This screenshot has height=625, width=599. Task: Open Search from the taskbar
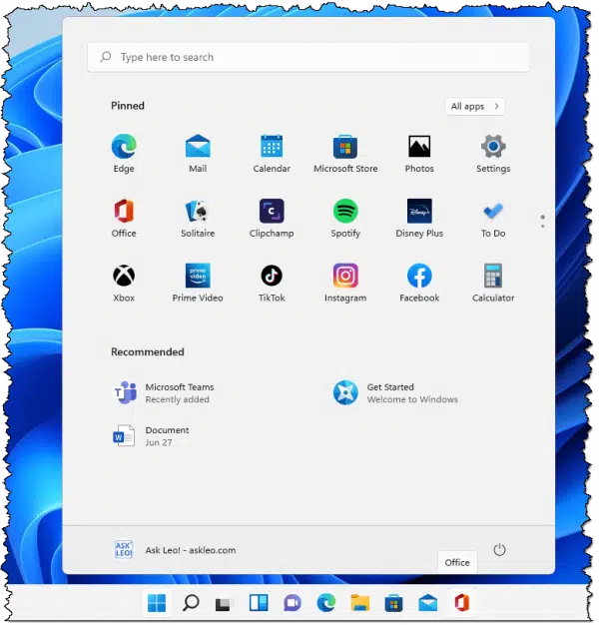click(x=191, y=603)
